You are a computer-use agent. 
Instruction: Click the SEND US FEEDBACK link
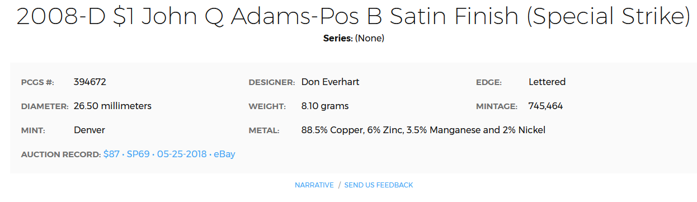pyautogui.click(x=379, y=185)
